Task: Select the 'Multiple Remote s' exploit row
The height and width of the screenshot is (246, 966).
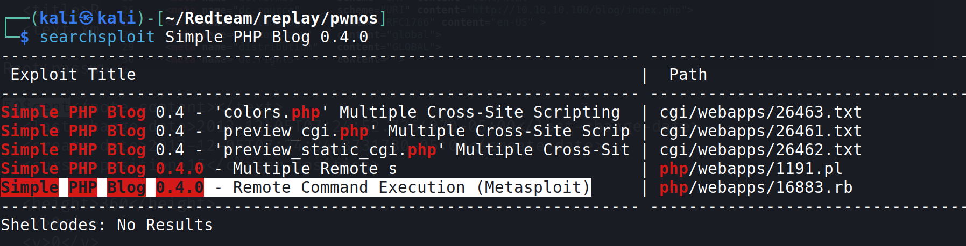Action: (199, 169)
